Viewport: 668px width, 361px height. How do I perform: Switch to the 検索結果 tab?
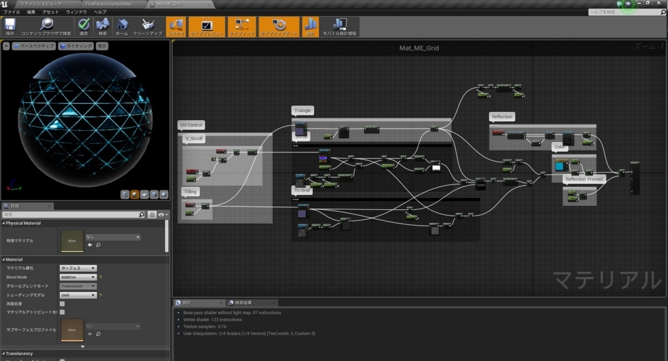243,302
